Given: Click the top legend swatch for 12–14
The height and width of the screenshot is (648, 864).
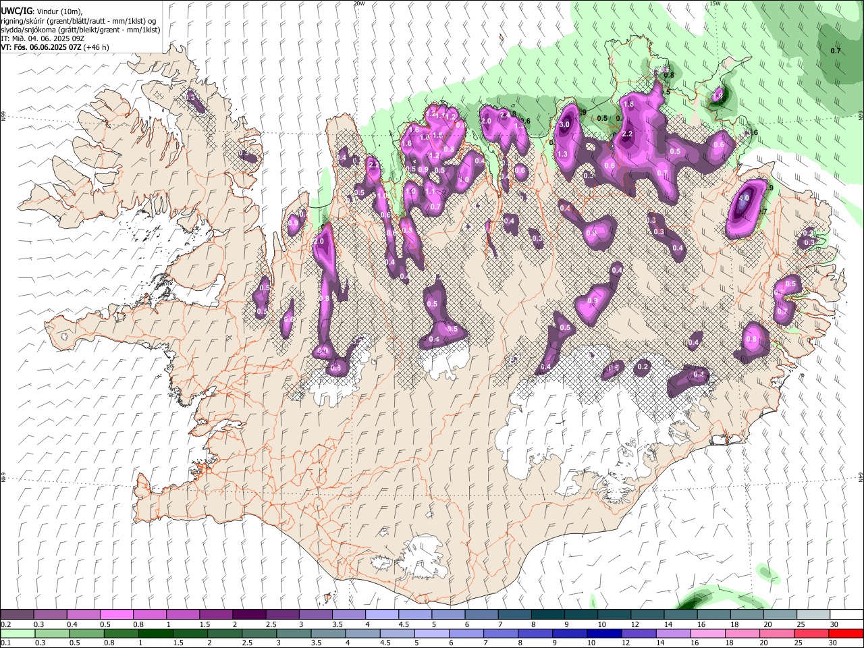Looking at the screenshot, I should (x=647, y=615).
